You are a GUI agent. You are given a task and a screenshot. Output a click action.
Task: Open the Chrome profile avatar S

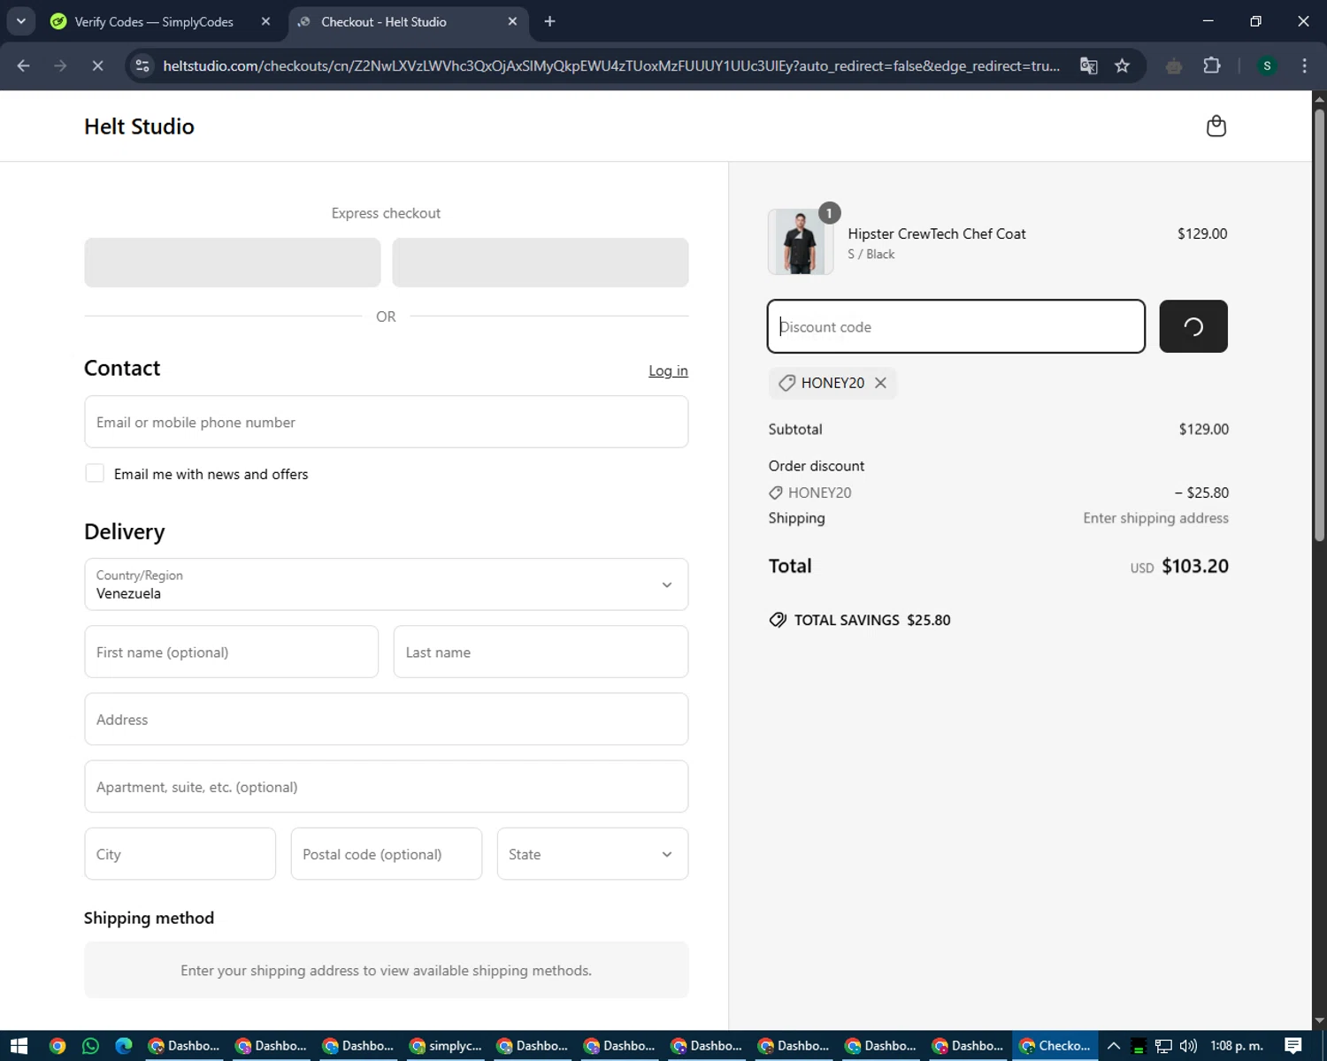click(1267, 65)
